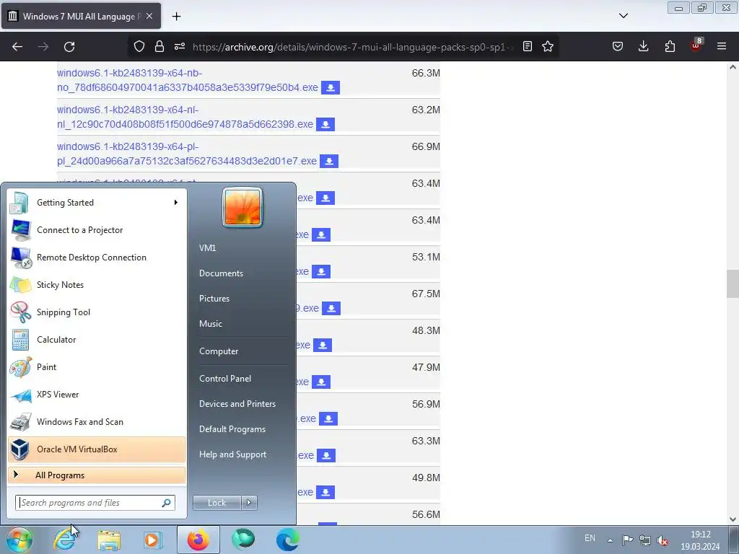Launch Paint
Image resolution: width=739 pixels, height=554 pixels.
tap(97, 367)
